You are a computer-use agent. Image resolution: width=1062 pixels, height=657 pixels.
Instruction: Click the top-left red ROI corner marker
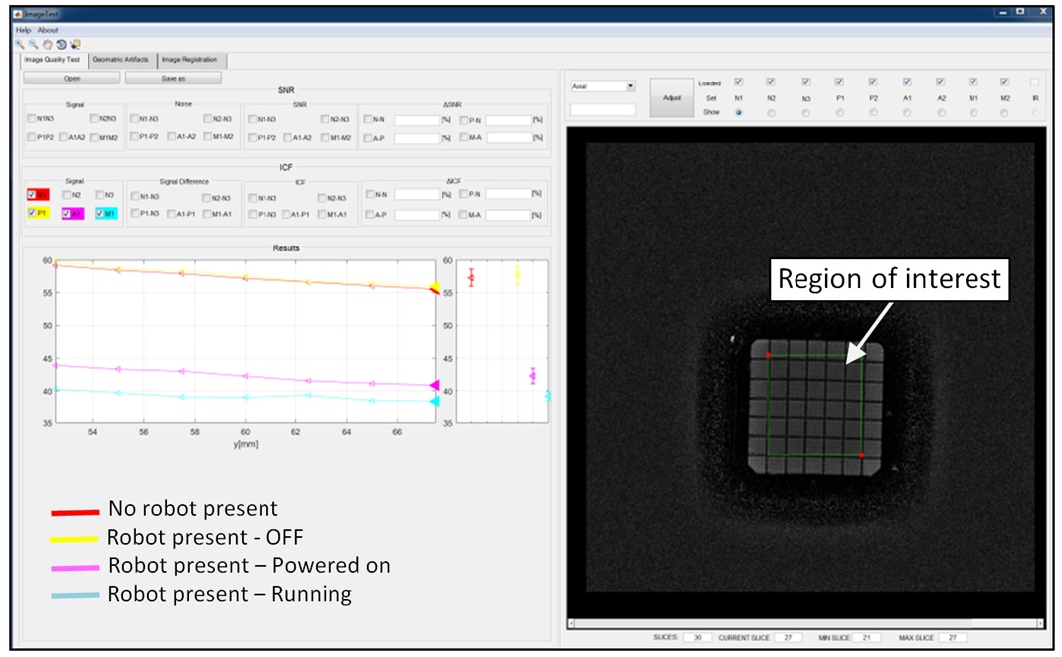pyautogui.click(x=768, y=355)
